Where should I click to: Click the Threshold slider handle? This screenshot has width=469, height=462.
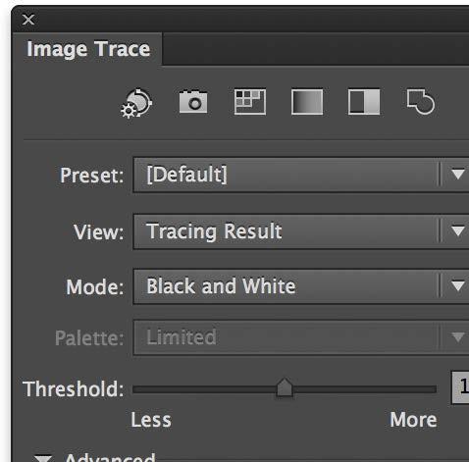285,387
